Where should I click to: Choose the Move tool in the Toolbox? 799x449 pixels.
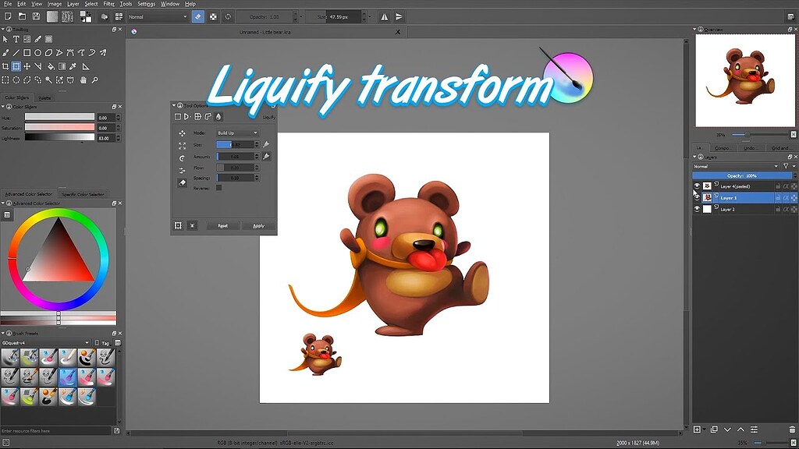point(27,66)
